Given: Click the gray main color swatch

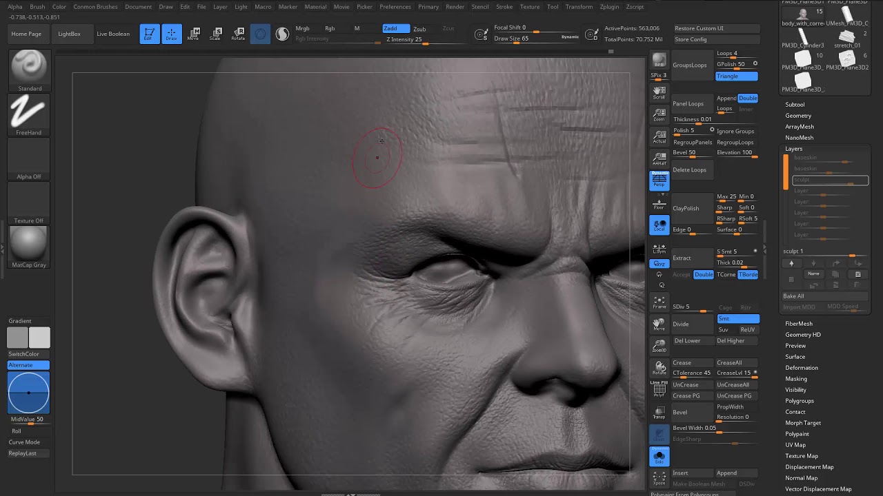Looking at the screenshot, I should (17, 338).
